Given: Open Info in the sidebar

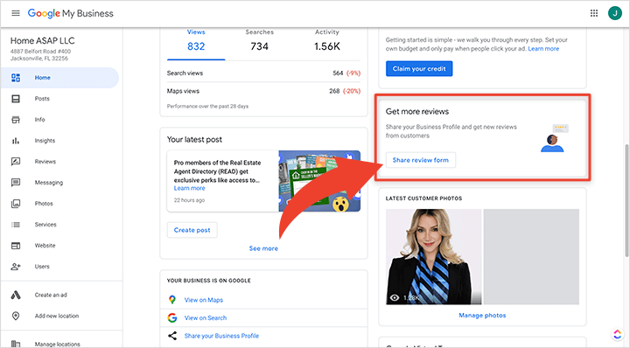Looking at the screenshot, I should pyautogui.click(x=39, y=120).
